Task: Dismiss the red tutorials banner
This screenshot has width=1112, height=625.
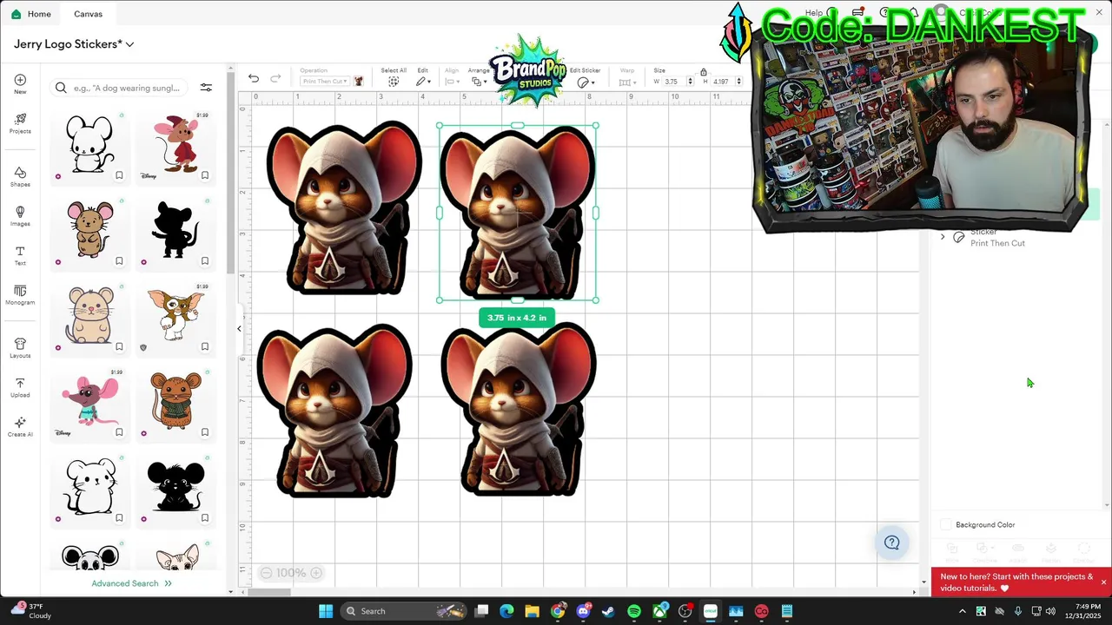Action: point(1103,582)
